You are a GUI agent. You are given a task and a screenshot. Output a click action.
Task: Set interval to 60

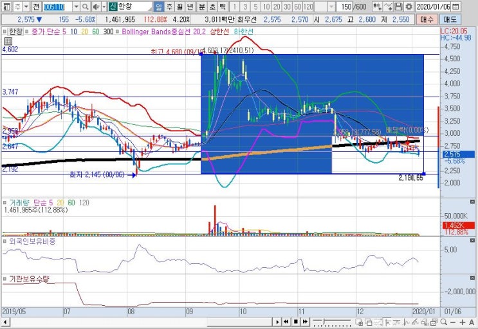pyautogui.click(x=297, y=6)
